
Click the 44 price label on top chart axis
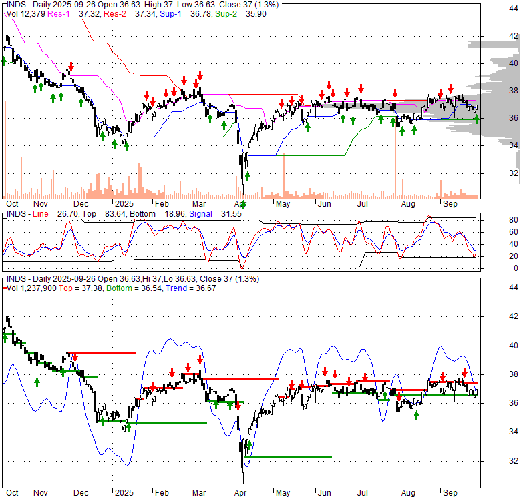click(x=514, y=9)
